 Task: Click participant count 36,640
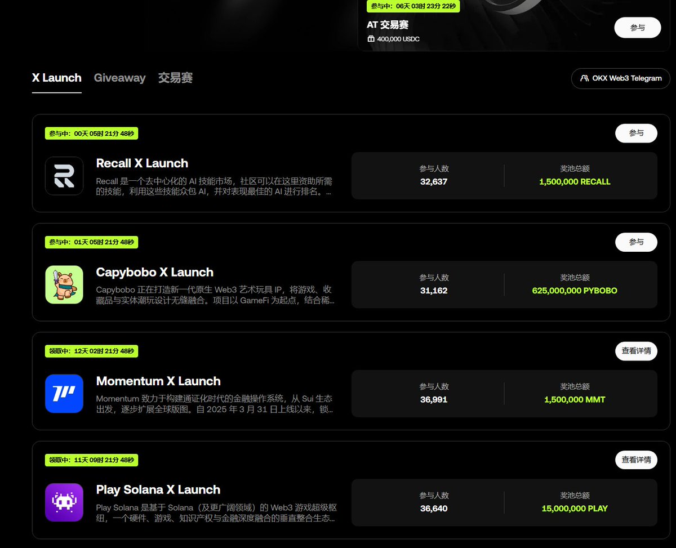click(434, 508)
